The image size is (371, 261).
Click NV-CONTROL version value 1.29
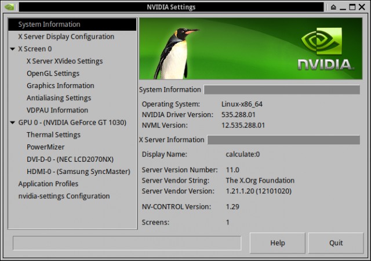[x=232, y=206]
